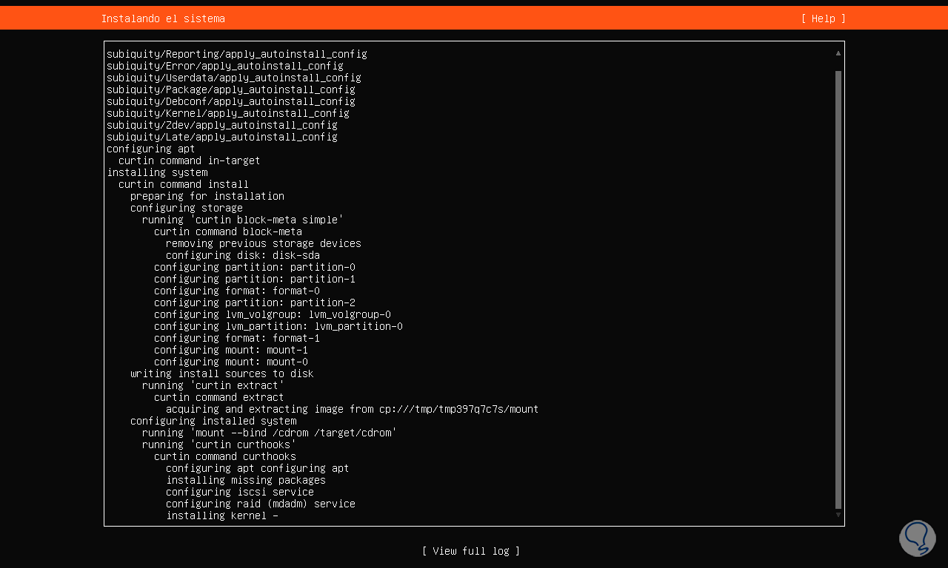Viewport: 948px width, 568px height.
Task: Select the 'installing system' log line
Action: [x=157, y=172]
